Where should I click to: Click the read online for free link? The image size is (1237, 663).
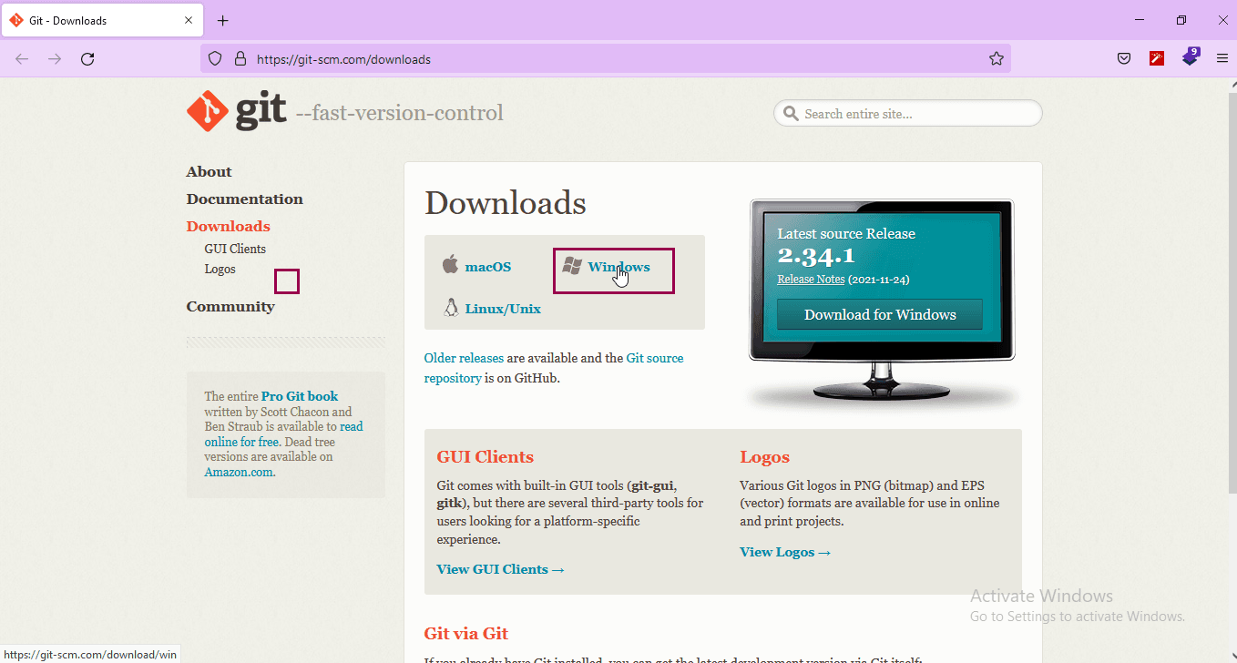click(x=283, y=434)
